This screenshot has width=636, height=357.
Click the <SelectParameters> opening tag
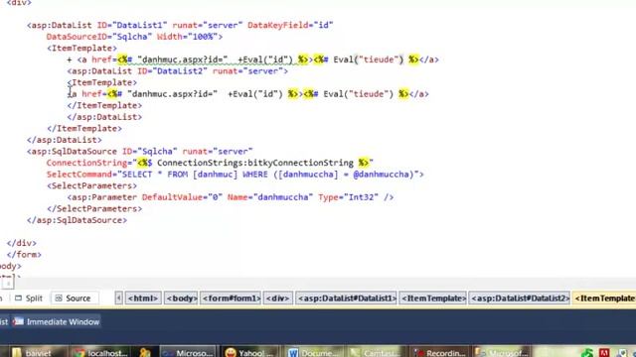click(x=91, y=185)
